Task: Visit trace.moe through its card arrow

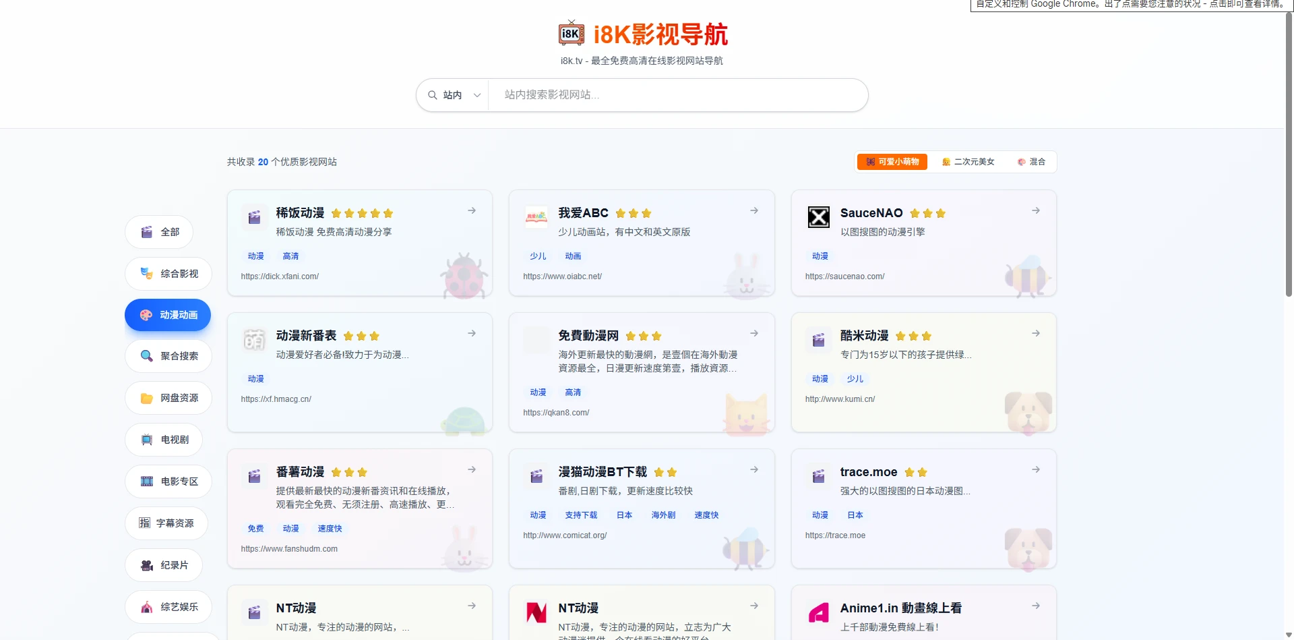Action: [1035, 469]
